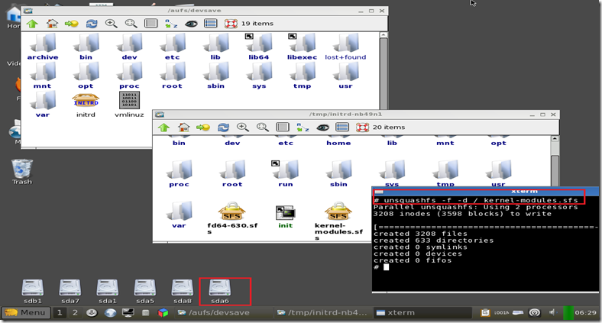Image resolution: width=602 pixels, height=323 pixels.
Task: Change sort order in /aufs/devsave toolbar
Action: pyautogui.click(x=171, y=24)
